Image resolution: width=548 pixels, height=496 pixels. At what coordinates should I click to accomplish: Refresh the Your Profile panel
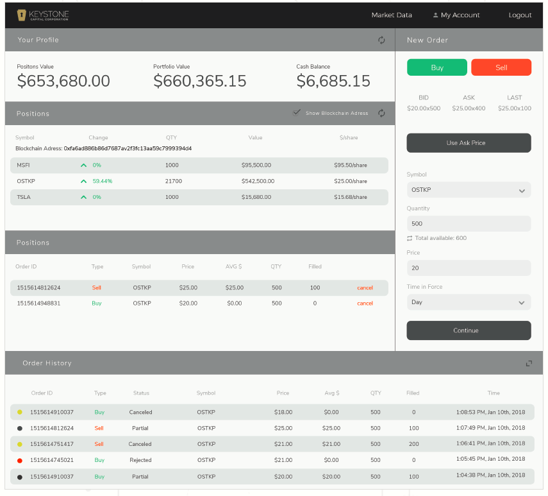(381, 40)
